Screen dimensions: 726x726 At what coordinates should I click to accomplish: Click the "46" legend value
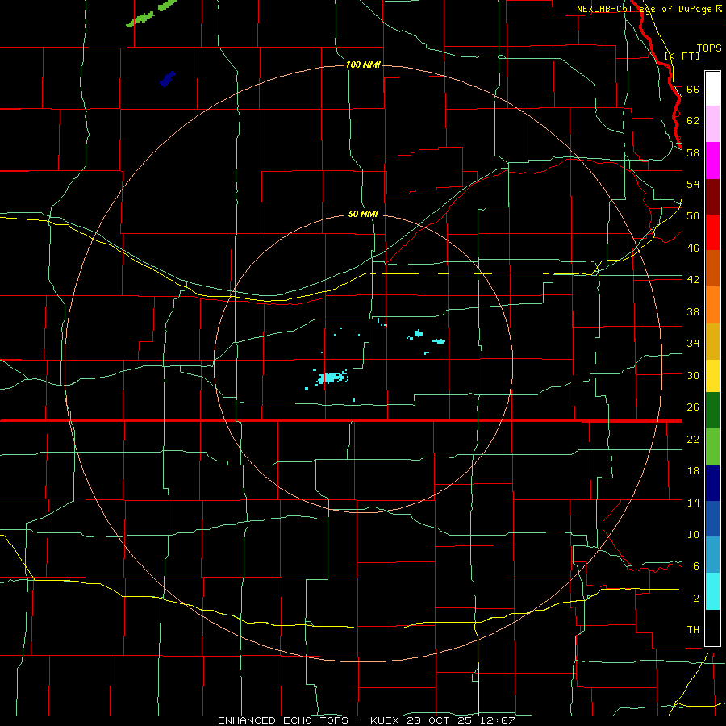(693, 248)
